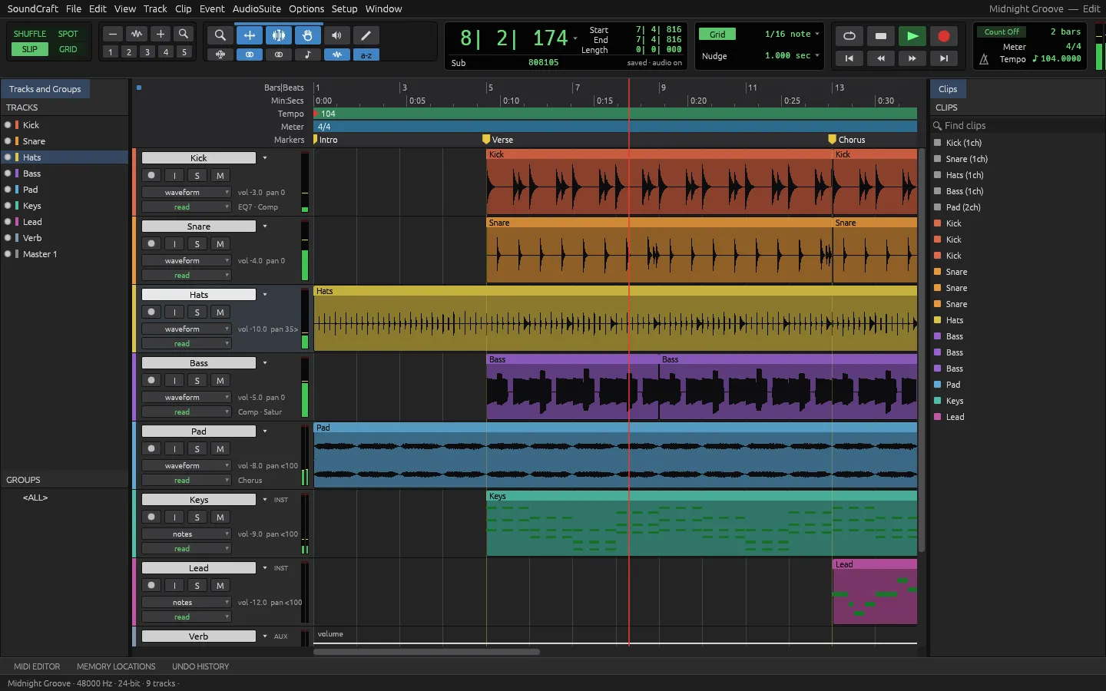The image size is (1106, 691).
Task: Click the red Record button
Action: pos(944,36)
